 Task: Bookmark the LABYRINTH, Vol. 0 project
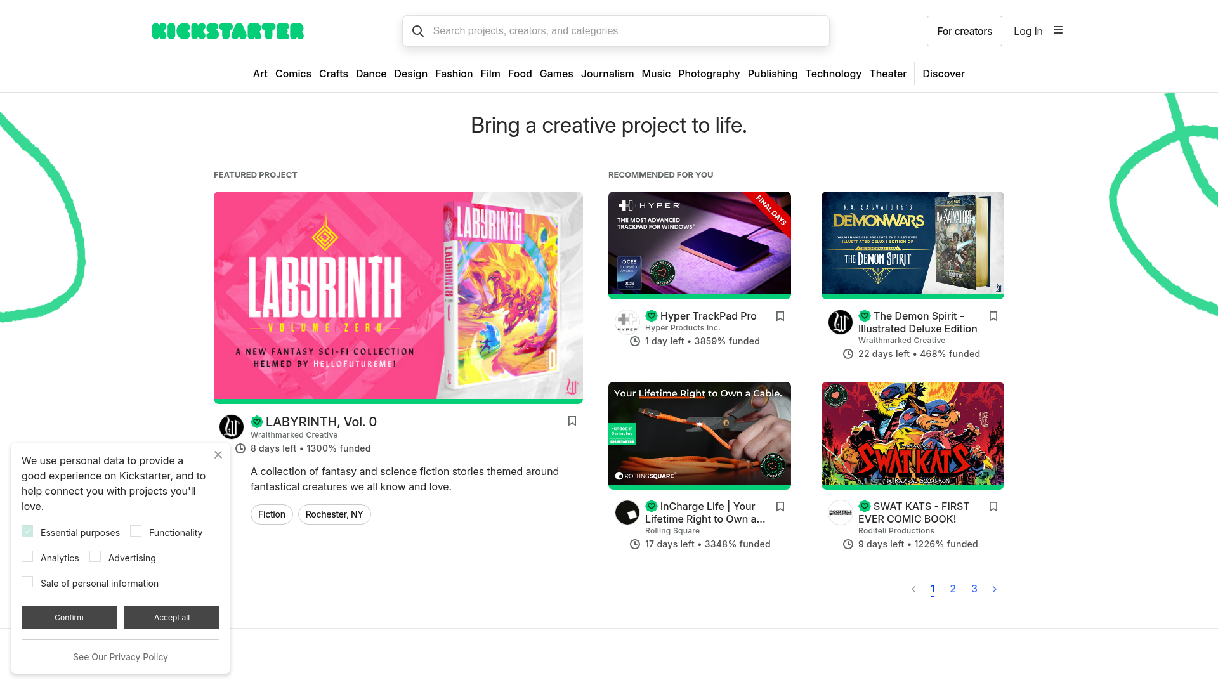click(x=572, y=421)
